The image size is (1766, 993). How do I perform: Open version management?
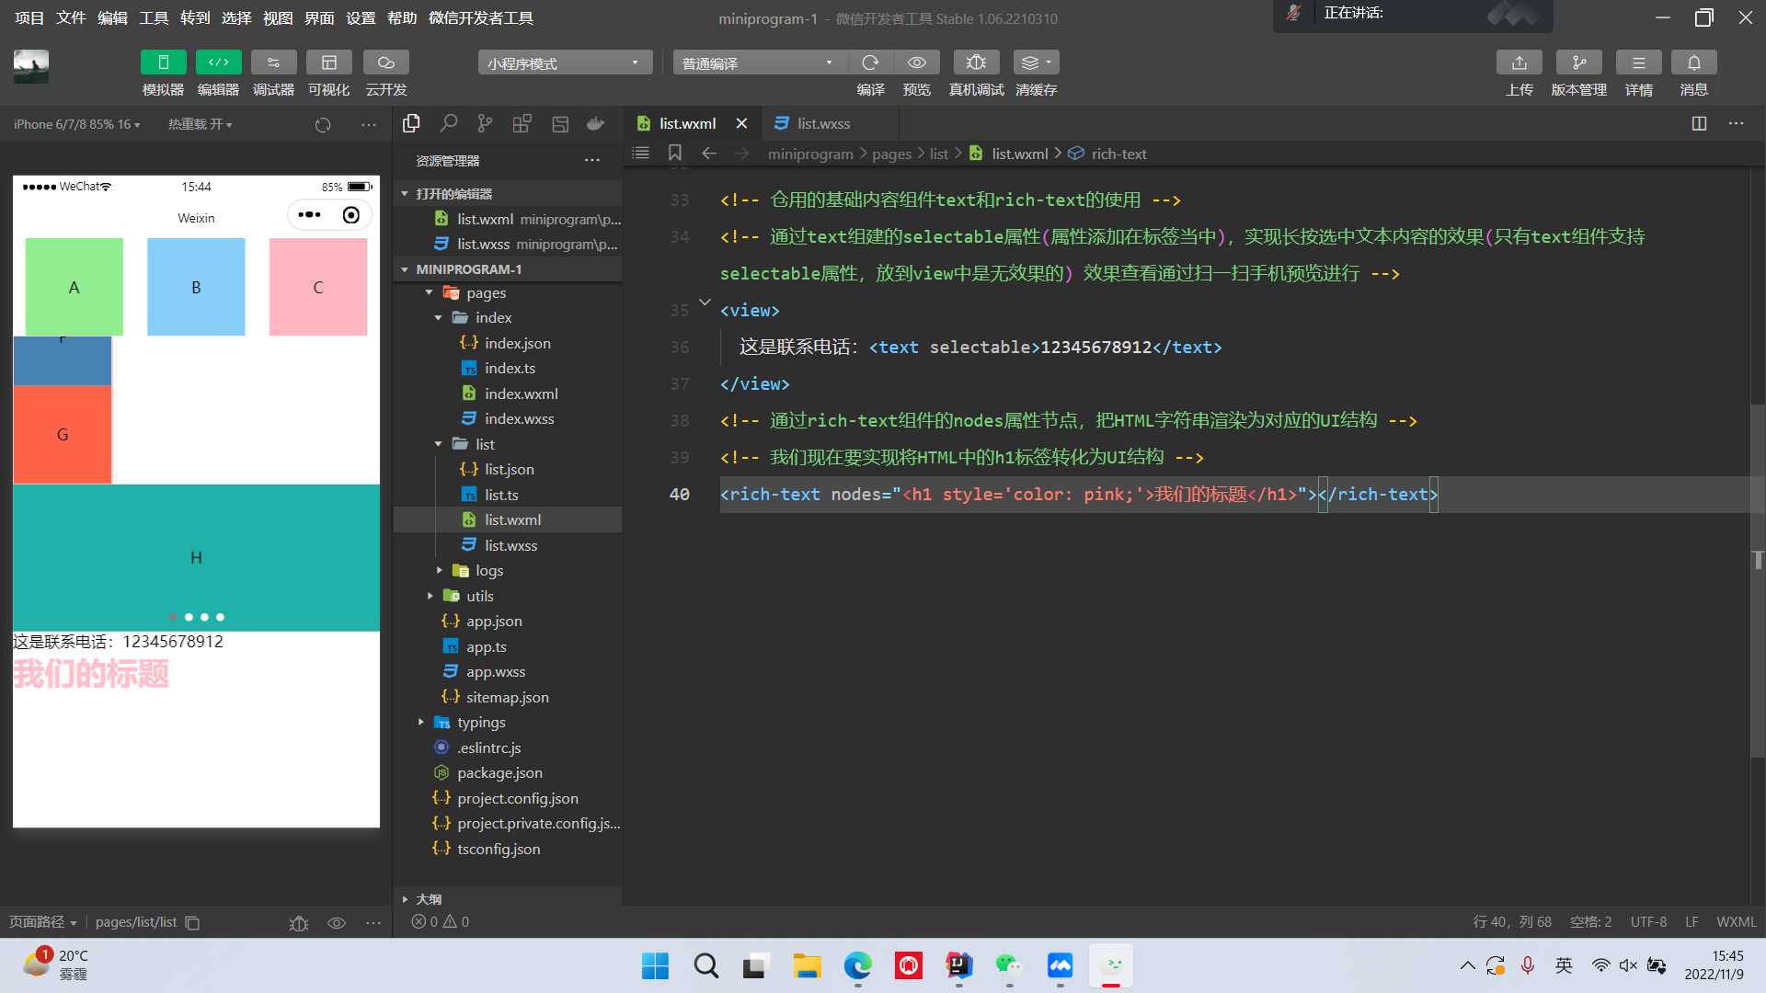(x=1578, y=63)
